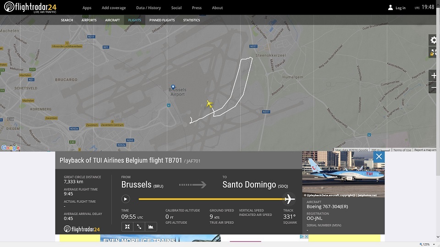Click Brussels Airport blue pin marker
Screen dimensions: 440x247
point(173,87)
